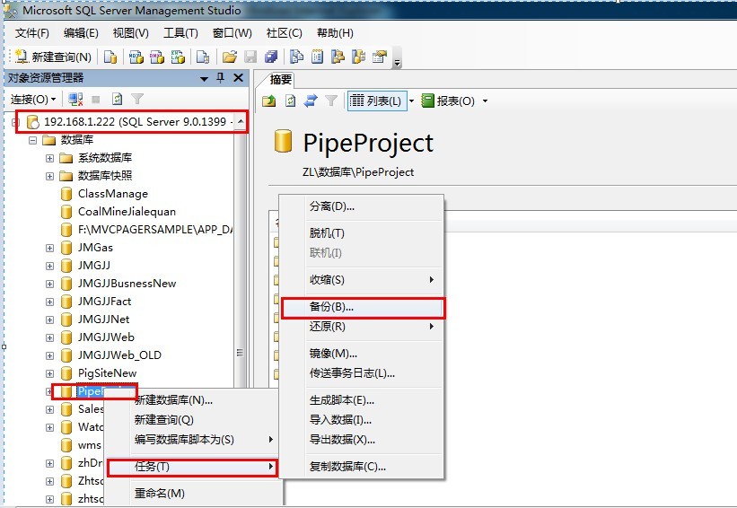
Task: Click the MDX query toolbar icon
Action: [136, 57]
